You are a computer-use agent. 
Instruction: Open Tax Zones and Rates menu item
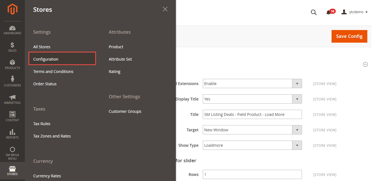coord(52,136)
